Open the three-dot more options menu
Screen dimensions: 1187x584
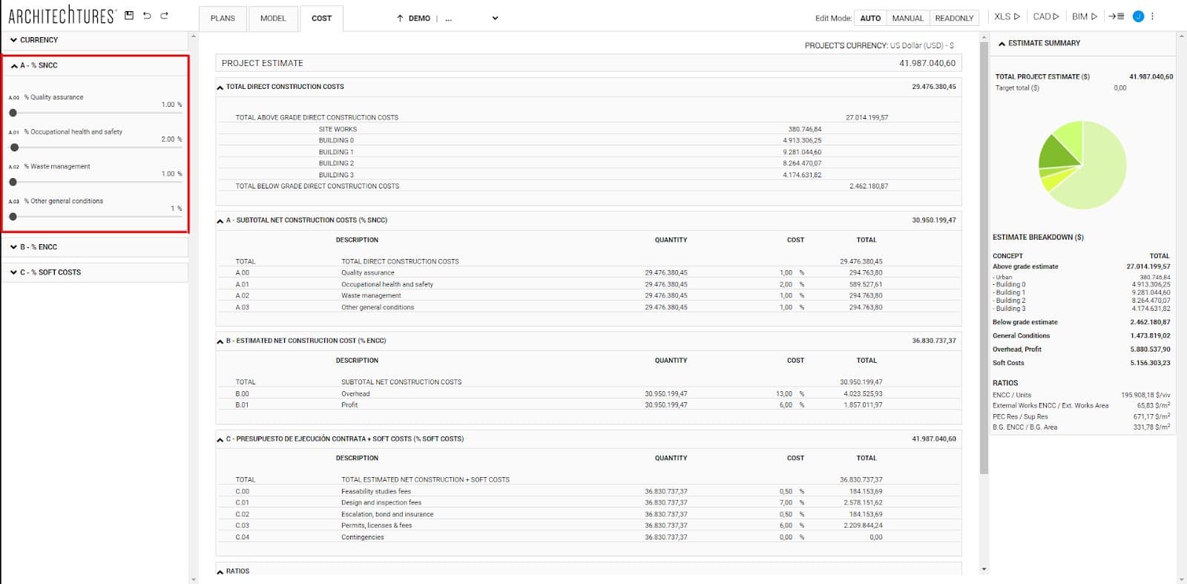point(1152,16)
